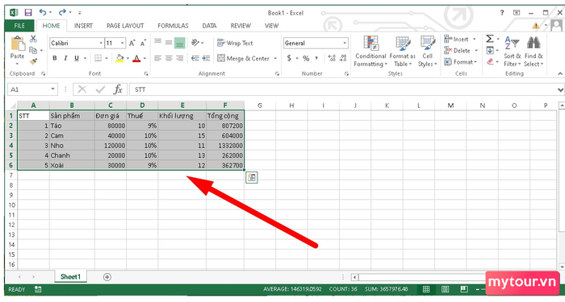Viewport: 565px width, 302px height.
Task: Switch to the PAGE LAYOUT tab
Action: 125,26
